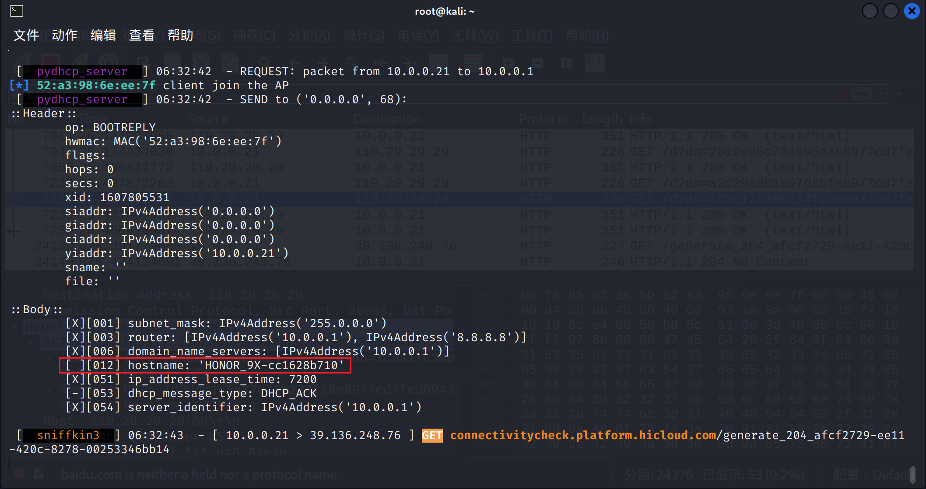Click the hwmac MAC line
Screen dimensions: 926x489
click(x=173, y=141)
